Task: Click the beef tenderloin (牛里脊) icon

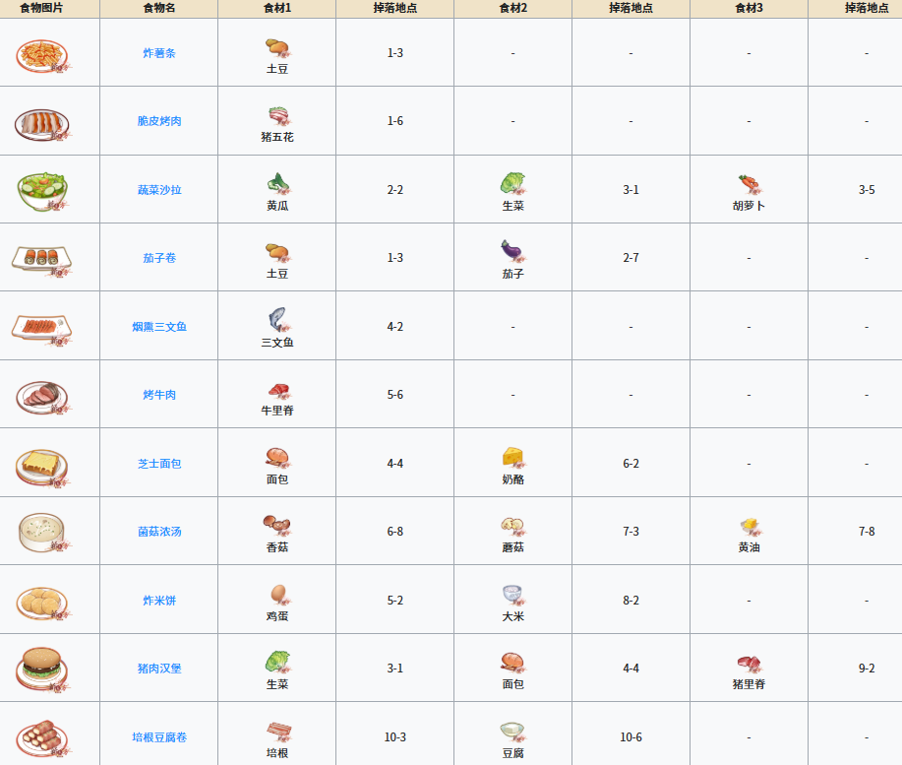Action: click(276, 389)
